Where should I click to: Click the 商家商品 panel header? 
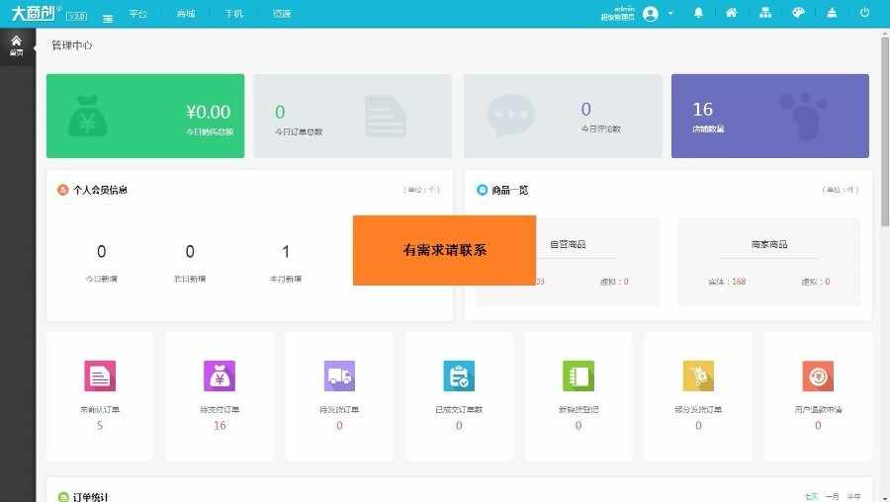coord(769,244)
